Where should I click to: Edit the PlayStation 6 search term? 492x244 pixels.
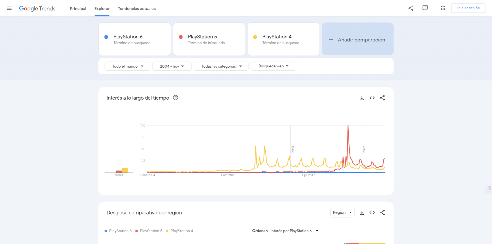click(135, 39)
